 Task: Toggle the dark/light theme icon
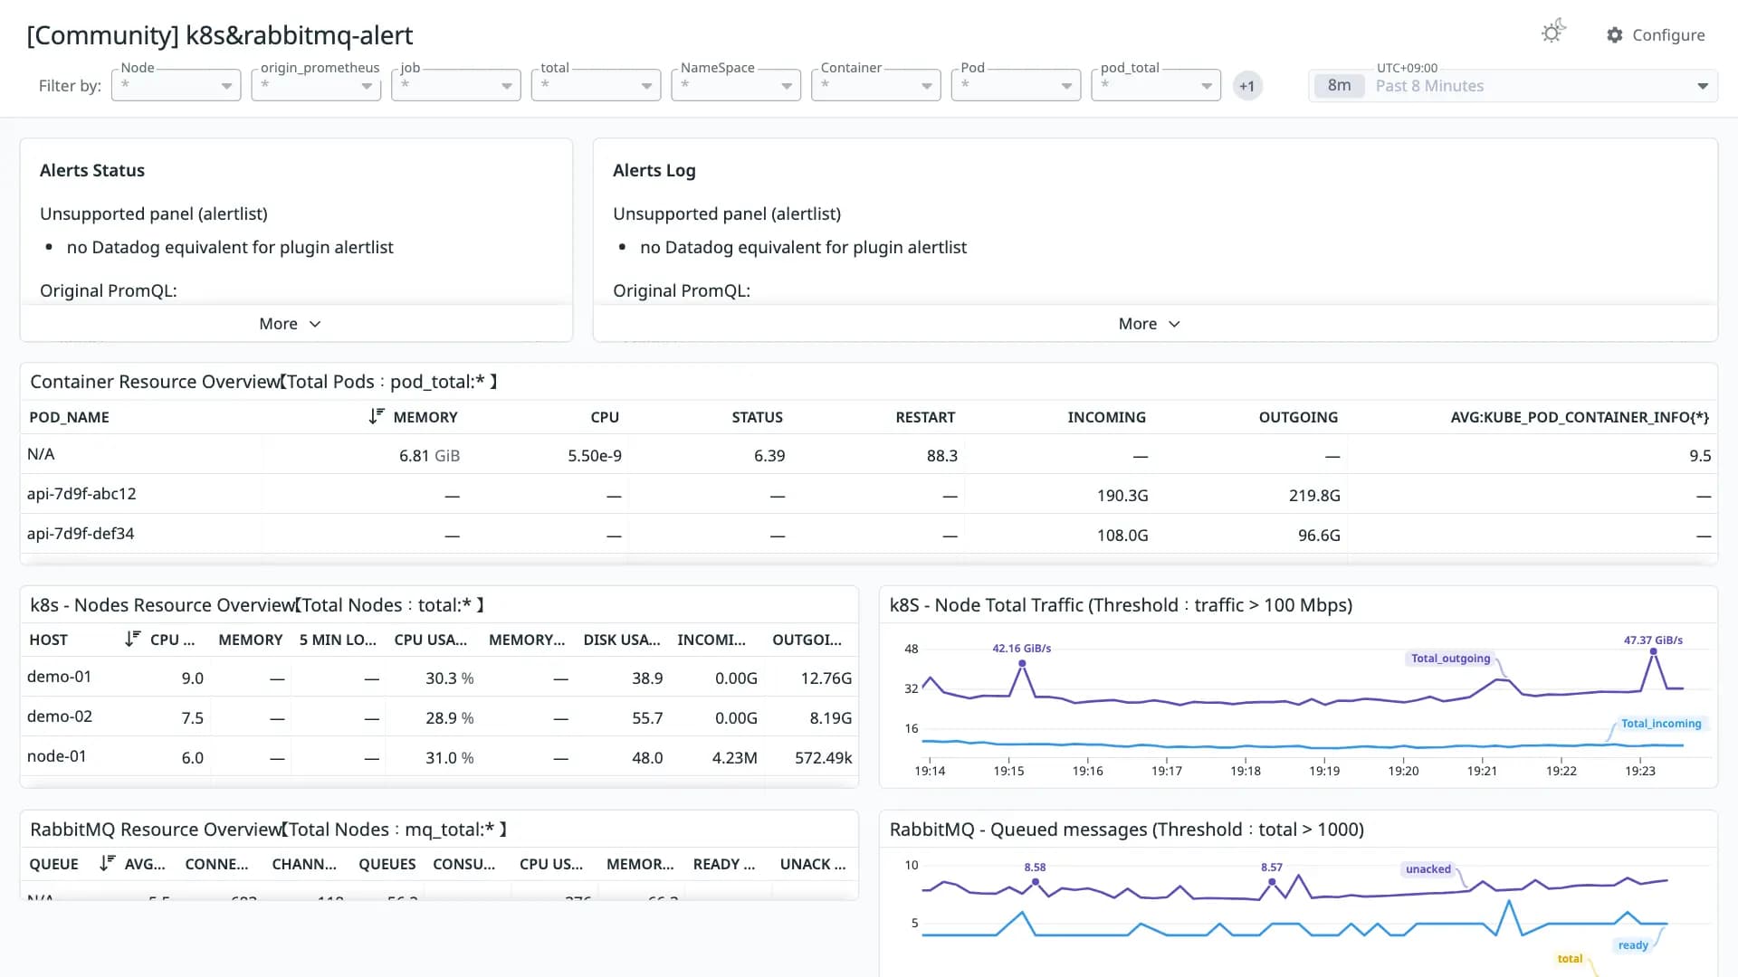1552,33
